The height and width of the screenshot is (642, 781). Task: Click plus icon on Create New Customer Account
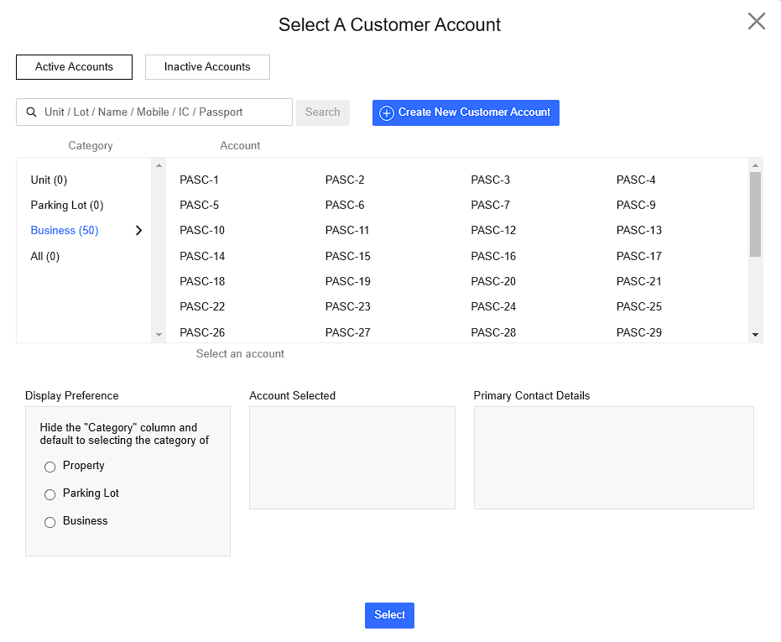[x=387, y=113]
